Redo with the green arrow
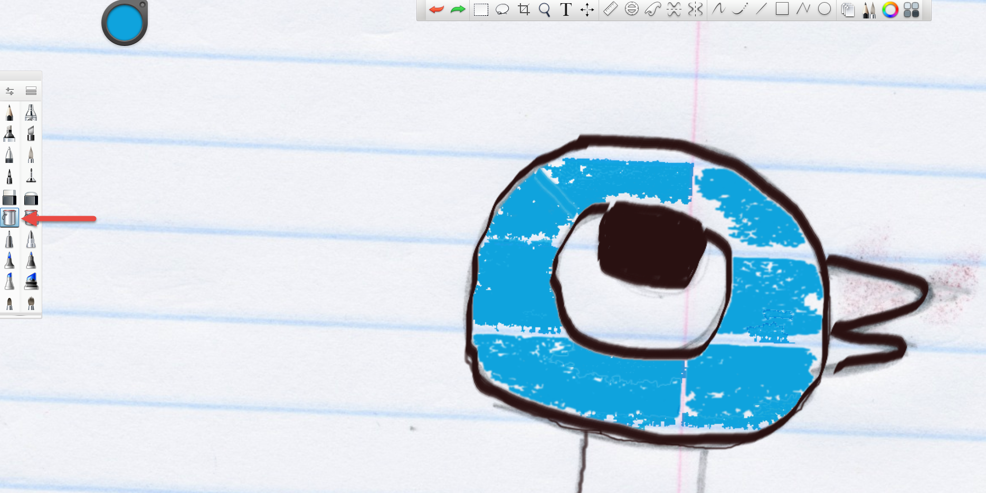The height and width of the screenshot is (493, 986). pos(458,9)
